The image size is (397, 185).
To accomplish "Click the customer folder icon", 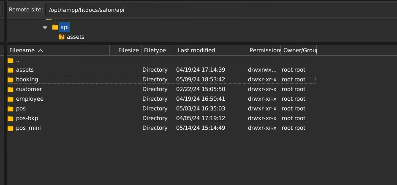I will (x=11, y=89).
